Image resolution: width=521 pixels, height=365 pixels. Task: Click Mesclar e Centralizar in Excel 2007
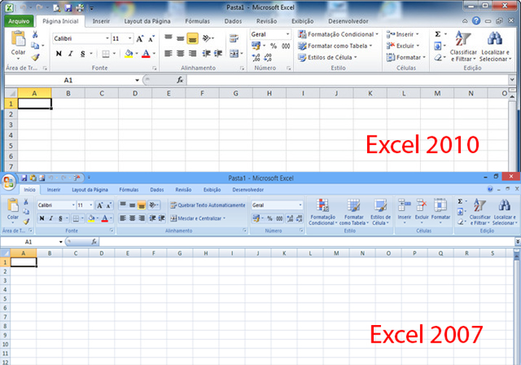(197, 218)
